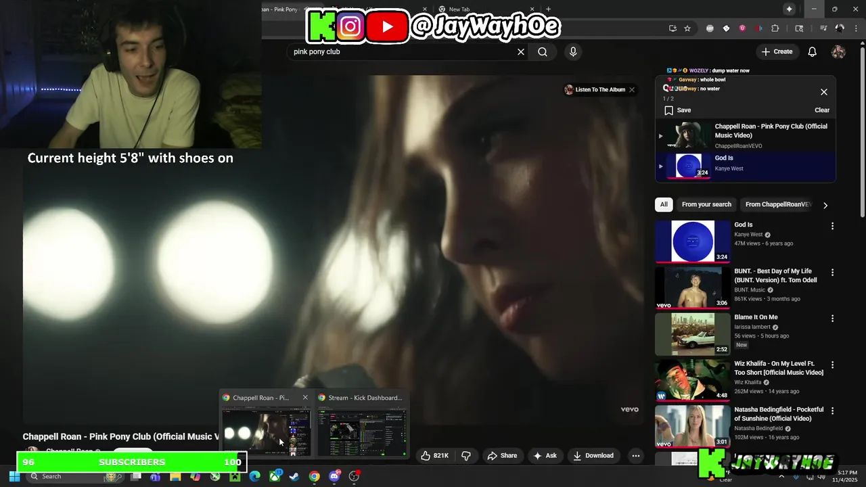This screenshot has width=866, height=487.
Task: Open the Windows Start menu
Action: coord(14,476)
